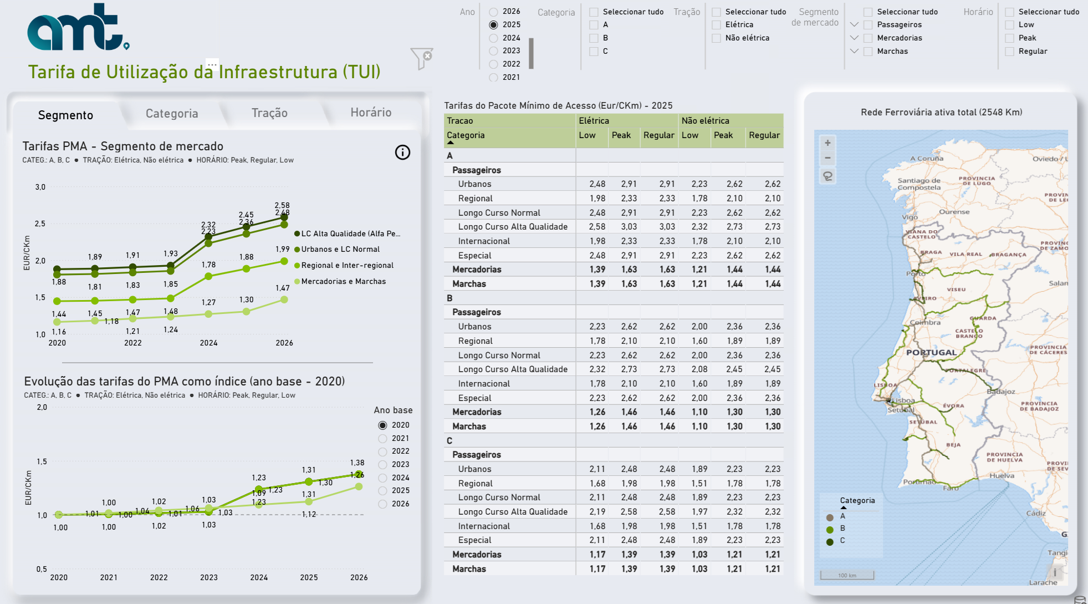Switch to the Tração tab
Screen dimensions: 1088x604
269,113
